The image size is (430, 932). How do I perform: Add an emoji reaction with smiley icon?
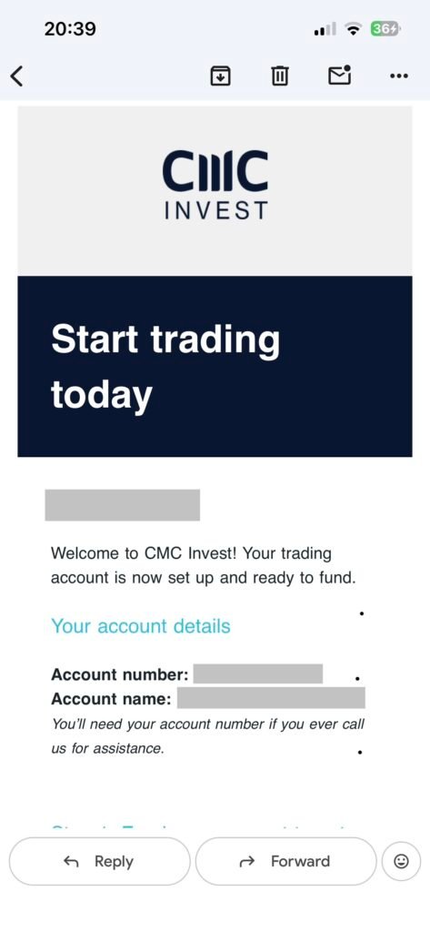pyautogui.click(x=401, y=861)
